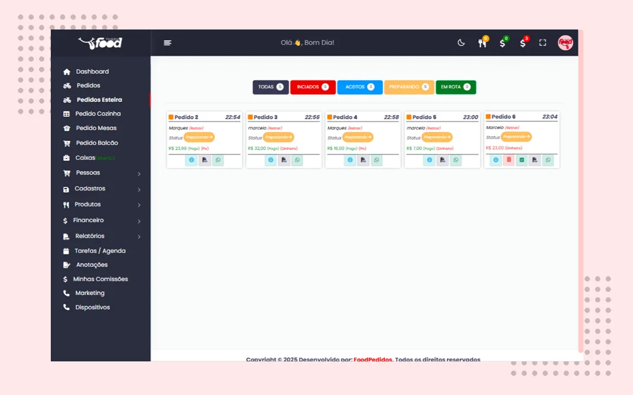Filter orders by the PREPARANDO tab
This screenshot has height=395, width=633.
pyautogui.click(x=409, y=87)
